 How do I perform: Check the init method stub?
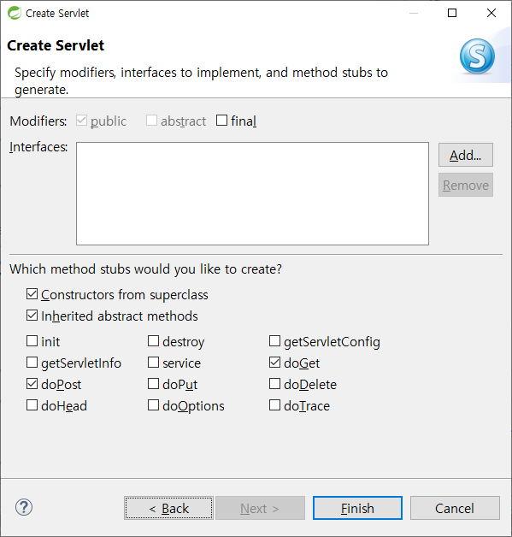click(x=32, y=341)
